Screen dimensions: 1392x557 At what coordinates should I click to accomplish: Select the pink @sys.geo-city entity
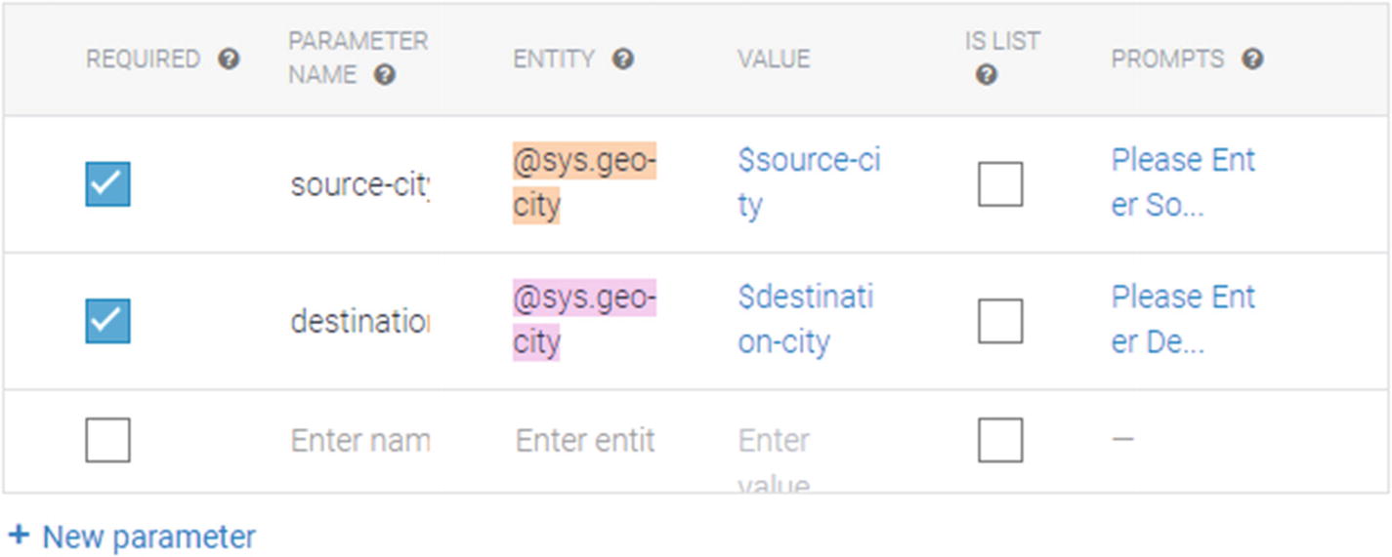(x=585, y=320)
